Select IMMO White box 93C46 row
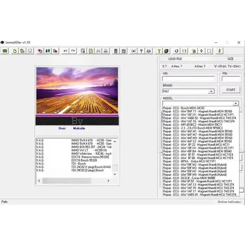This screenshot has height=245, width=245. 74,154
